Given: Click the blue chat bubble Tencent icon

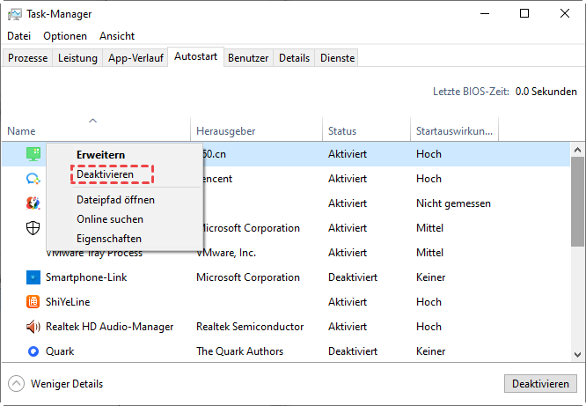Looking at the screenshot, I should pyautogui.click(x=33, y=179).
